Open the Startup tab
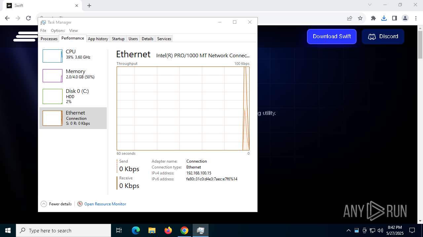 coord(118,39)
